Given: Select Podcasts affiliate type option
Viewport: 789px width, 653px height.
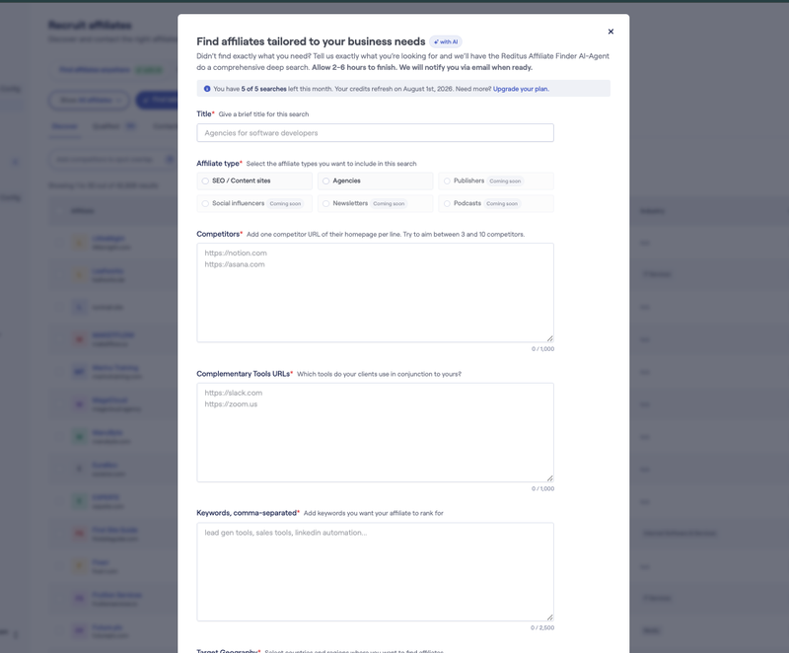Looking at the screenshot, I should pos(496,204).
